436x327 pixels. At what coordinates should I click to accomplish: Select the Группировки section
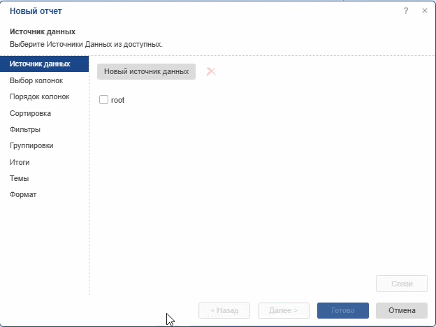click(x=31, y=145)
